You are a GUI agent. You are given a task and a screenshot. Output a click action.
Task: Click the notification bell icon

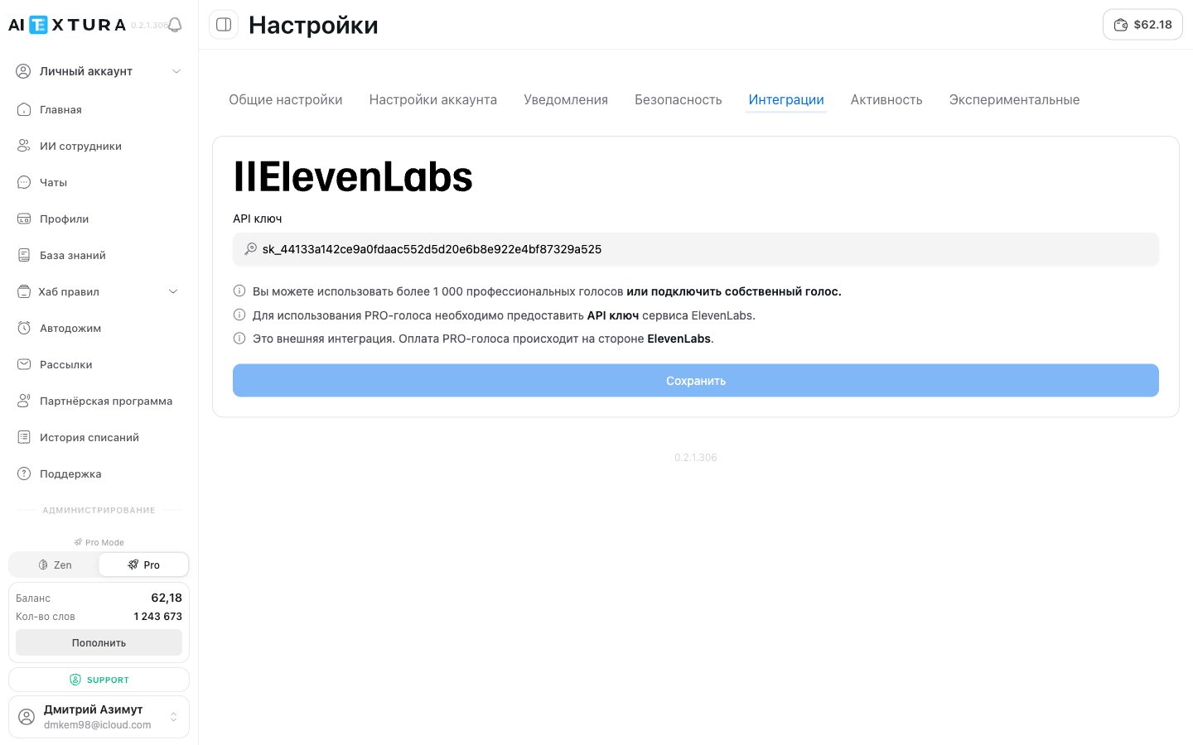(175, 25)
